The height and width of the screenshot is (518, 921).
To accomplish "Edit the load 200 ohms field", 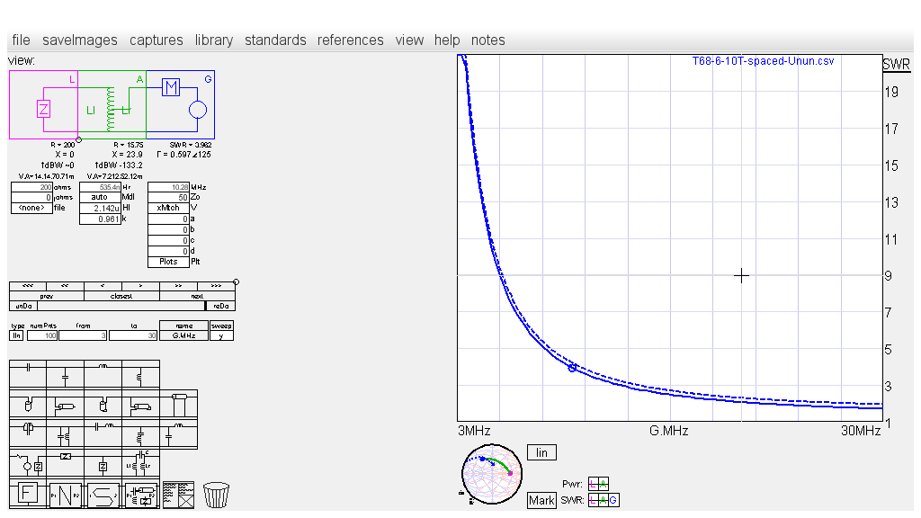I will (31, 187).
